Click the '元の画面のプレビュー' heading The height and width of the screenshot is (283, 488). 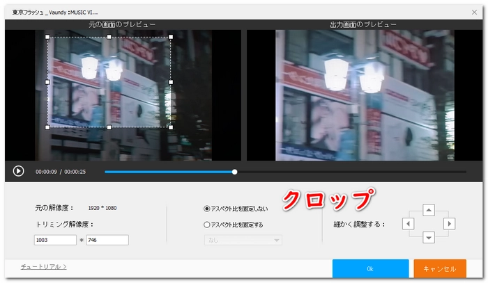pos(122,24)
